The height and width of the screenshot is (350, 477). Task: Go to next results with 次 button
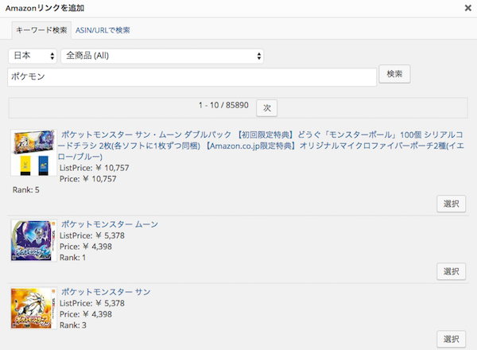(267, 108)
